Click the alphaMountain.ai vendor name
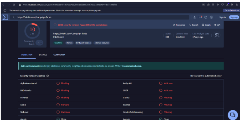 click(28, 83)
